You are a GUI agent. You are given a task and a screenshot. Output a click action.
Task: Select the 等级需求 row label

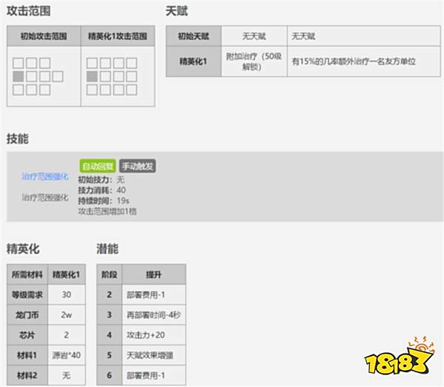pos(27,294)
